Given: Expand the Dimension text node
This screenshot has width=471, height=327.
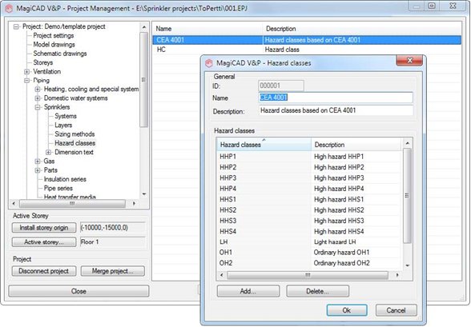Looking at the screenshot, I should pyautogui.click(x=48, y=152).
